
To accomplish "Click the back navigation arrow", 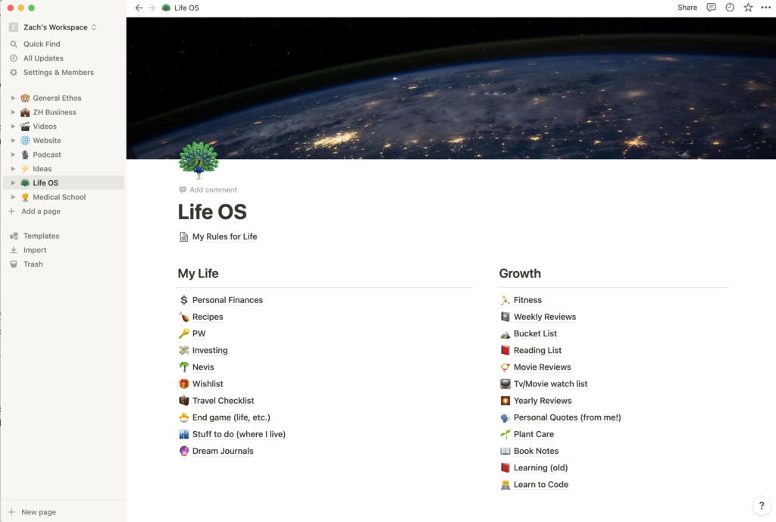I will coord(139,8).
